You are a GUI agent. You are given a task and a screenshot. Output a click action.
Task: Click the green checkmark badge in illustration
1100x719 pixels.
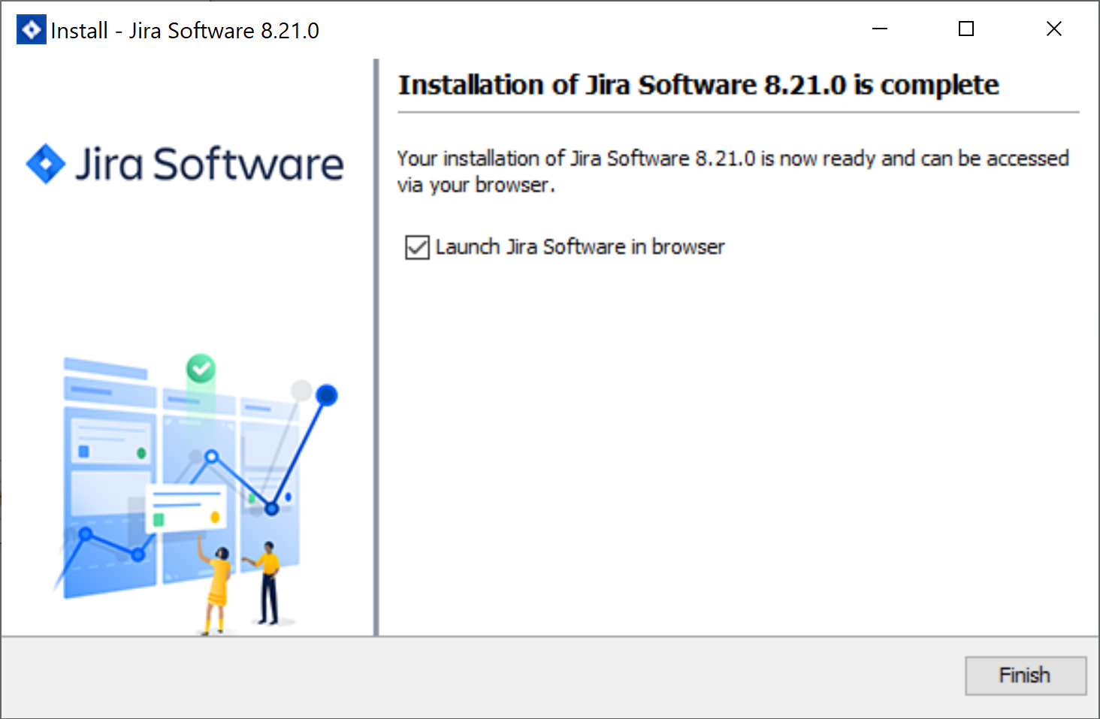[201, 369]
